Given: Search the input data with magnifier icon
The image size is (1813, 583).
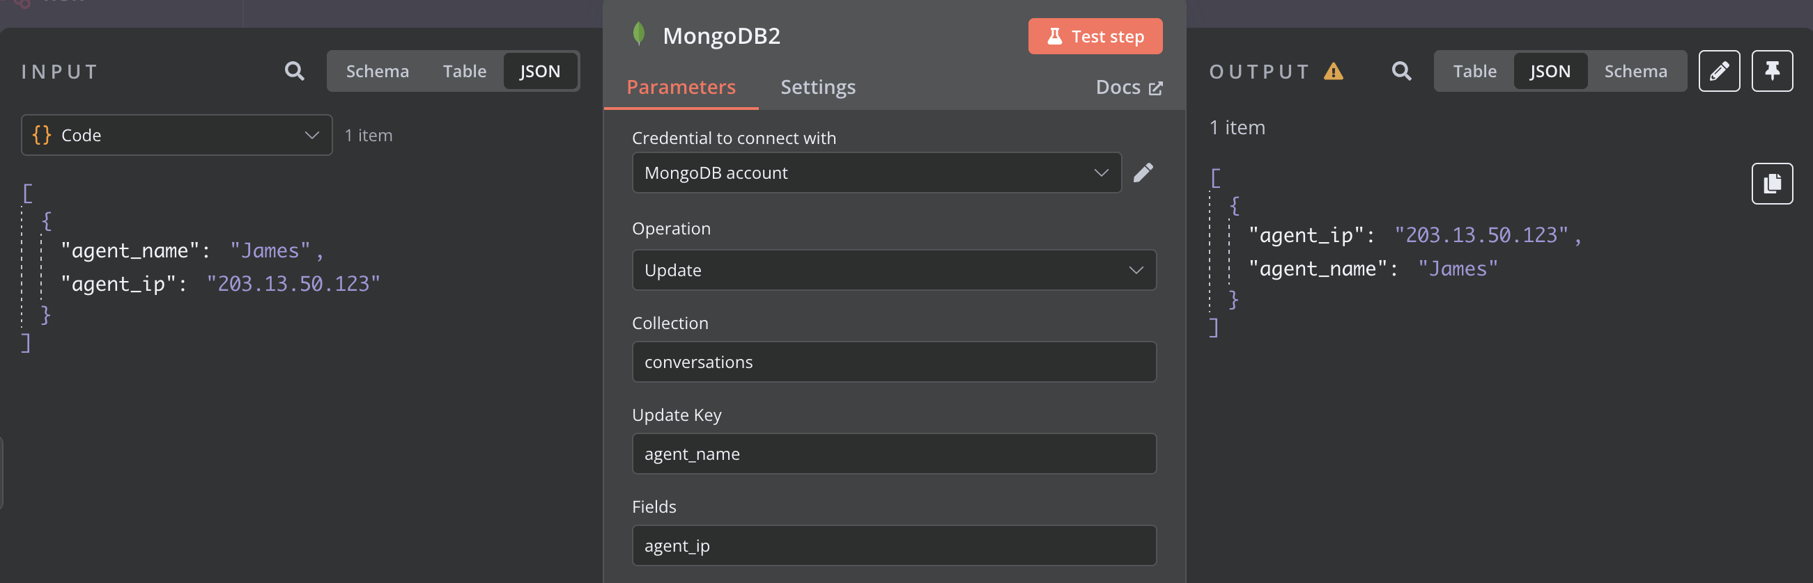Looking at the screenshot, I should tap(294, 71).
